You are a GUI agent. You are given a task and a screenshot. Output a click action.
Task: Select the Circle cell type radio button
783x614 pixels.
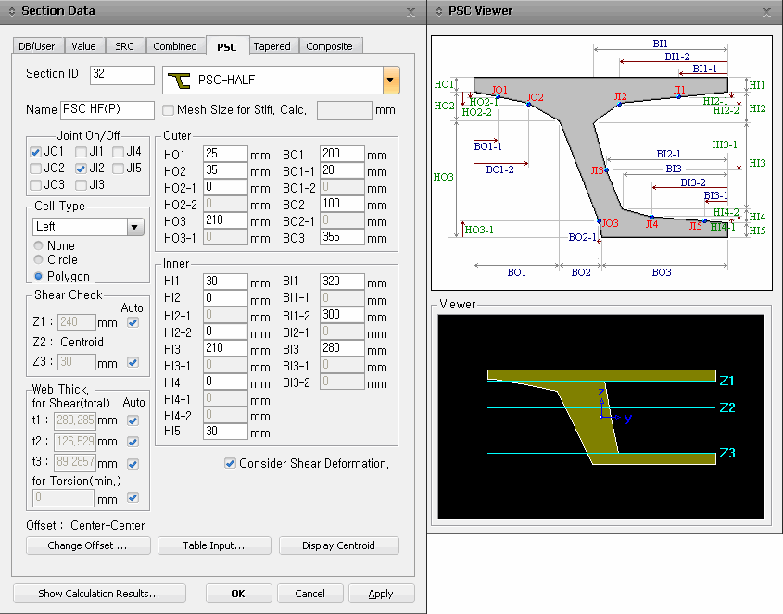(39, 260)
